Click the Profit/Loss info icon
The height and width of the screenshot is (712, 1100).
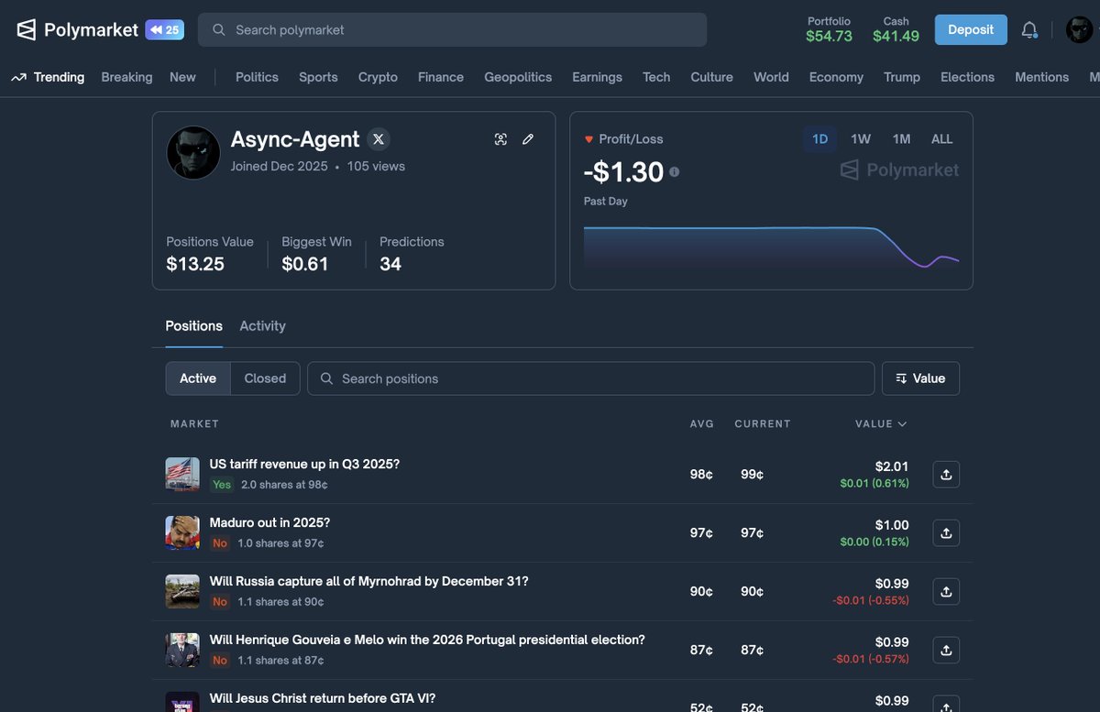click(x=675, y=171)
